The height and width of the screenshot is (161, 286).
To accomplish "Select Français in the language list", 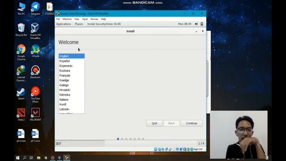I will 71,76.
